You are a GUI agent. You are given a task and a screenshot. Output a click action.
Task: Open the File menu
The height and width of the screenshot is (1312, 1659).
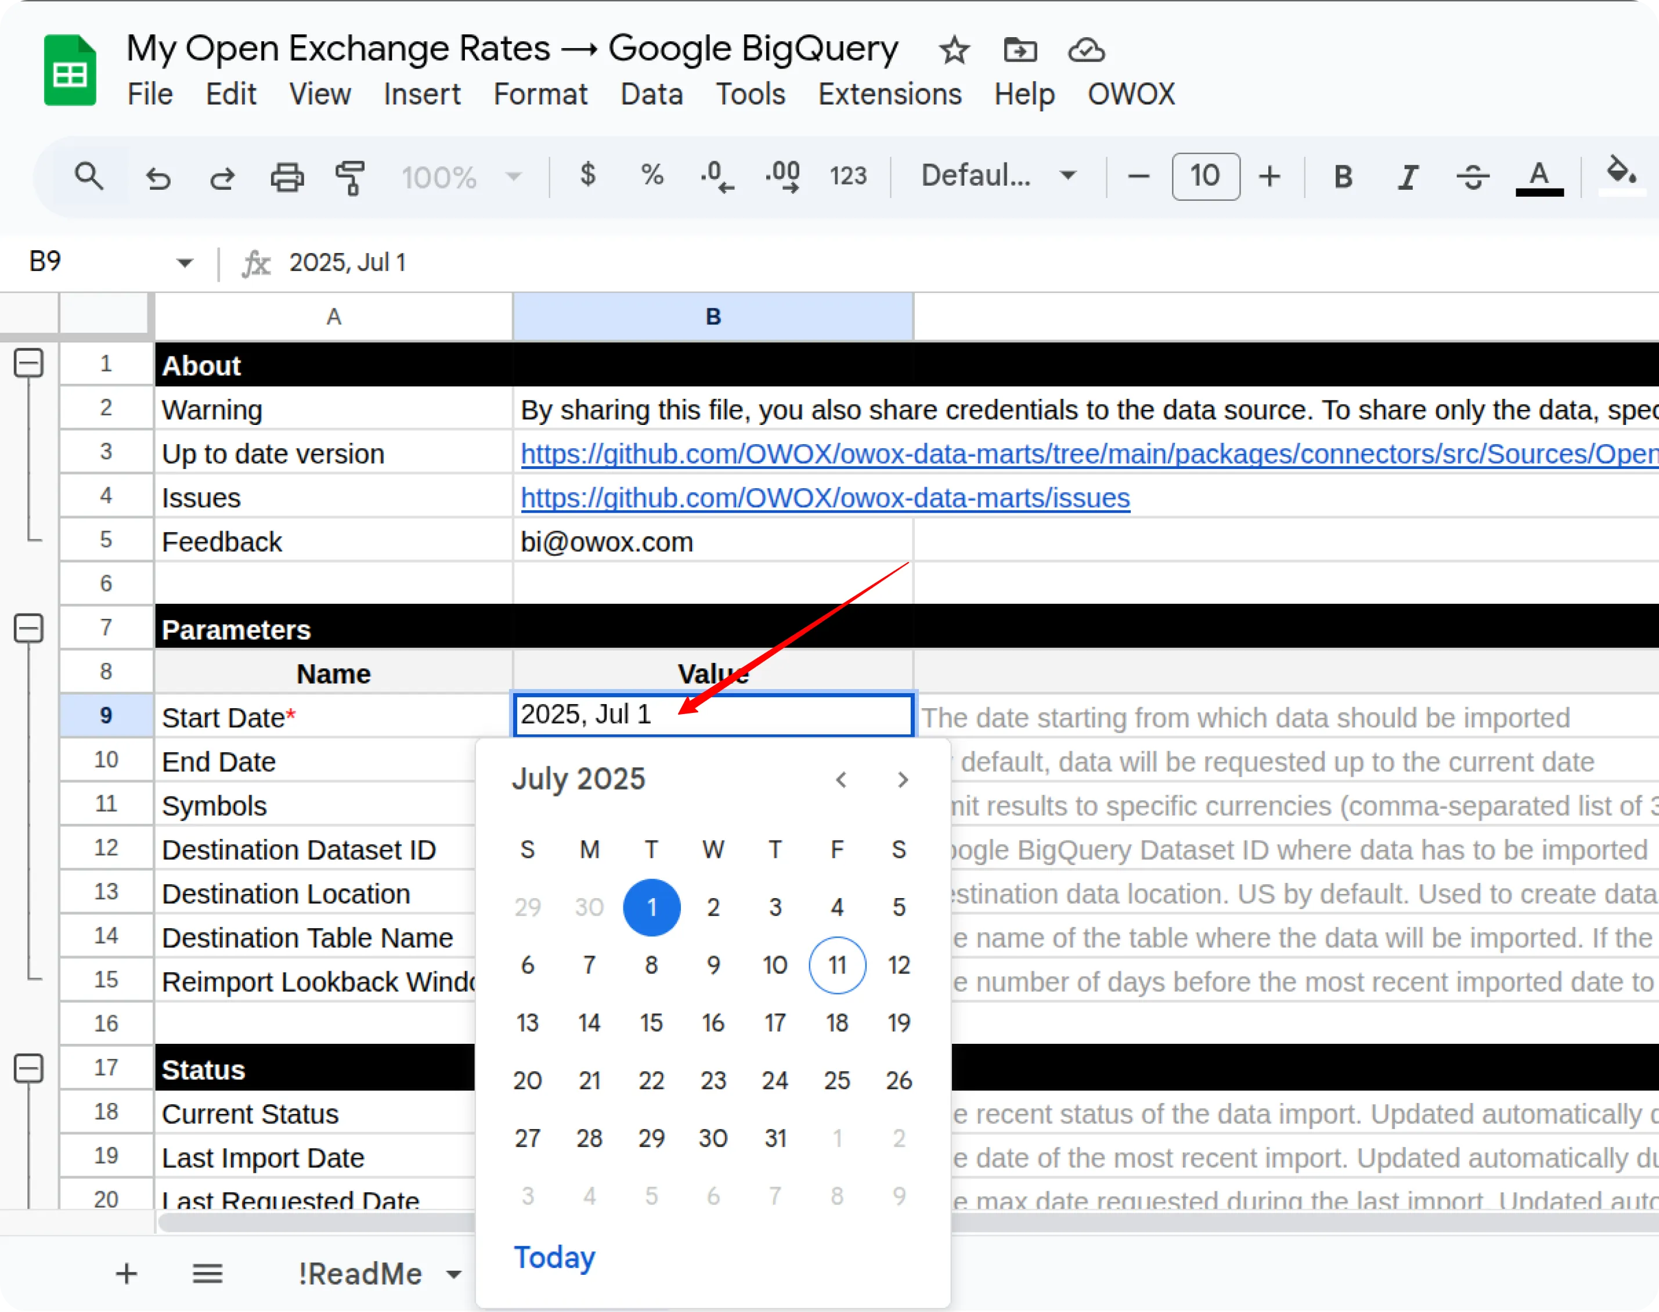(x=150, y=95)
